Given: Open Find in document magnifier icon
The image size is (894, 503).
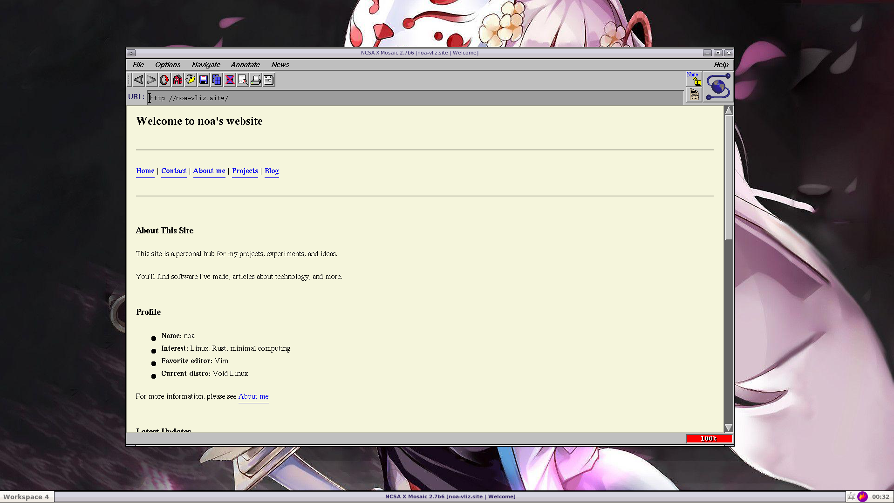Looking at the screenshot, I should 243,80.
